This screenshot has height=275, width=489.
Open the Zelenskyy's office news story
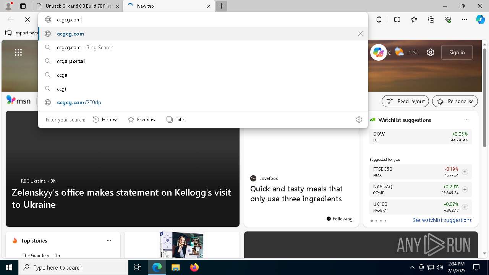[x=121, y=198]
